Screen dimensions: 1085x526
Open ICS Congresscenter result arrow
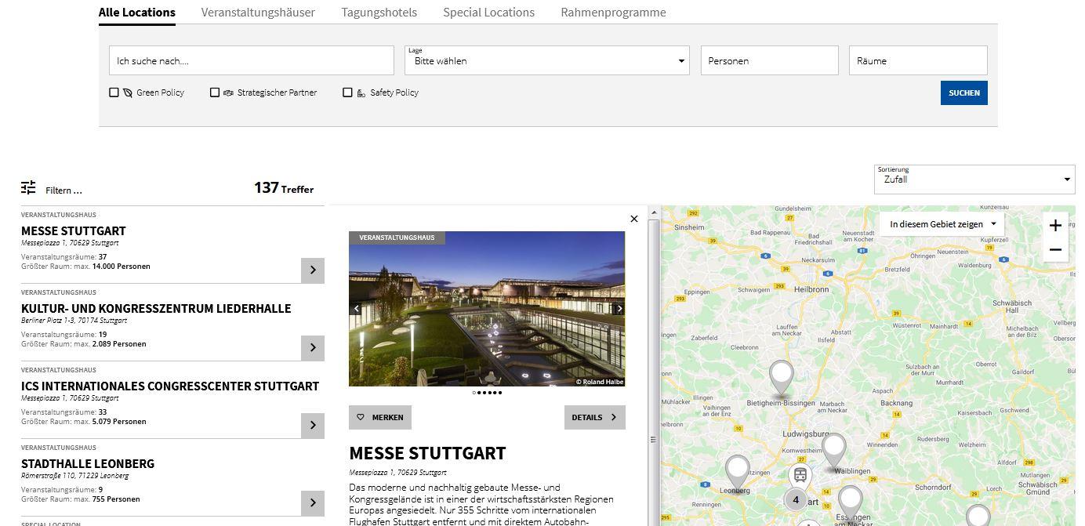pyautogui.click(x=313, y=426)
